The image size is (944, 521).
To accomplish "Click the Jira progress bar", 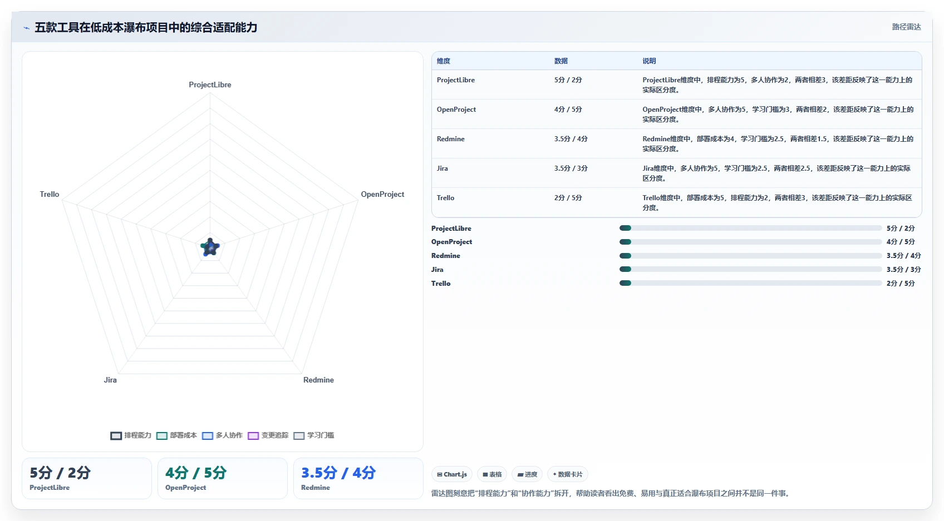I will [x=750, y=269].
